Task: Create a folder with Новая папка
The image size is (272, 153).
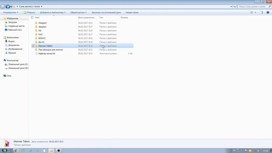Action: [132, 12]
